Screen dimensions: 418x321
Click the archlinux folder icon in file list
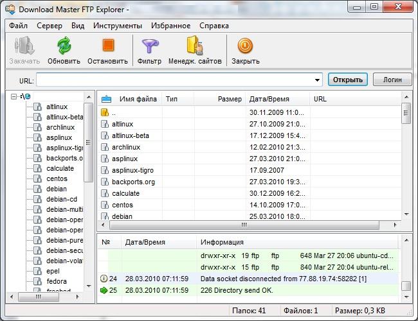click(105, 147)
